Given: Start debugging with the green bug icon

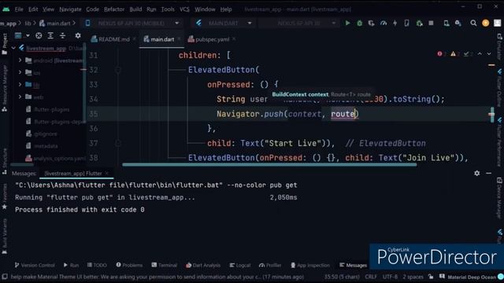Looking at the screenshot, I should pyautogui.click(x=359, y=23).
